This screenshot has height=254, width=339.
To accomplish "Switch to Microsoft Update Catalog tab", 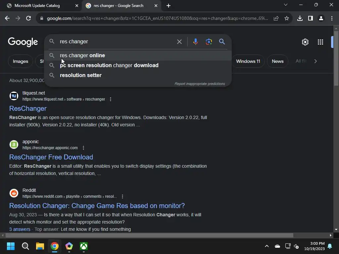I will 41,6.
